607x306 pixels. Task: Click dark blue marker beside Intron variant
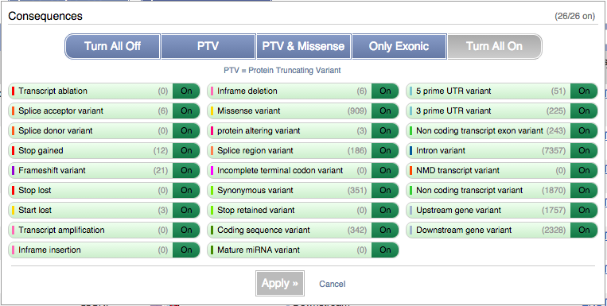pyautogui.click(x=411, y=150)
